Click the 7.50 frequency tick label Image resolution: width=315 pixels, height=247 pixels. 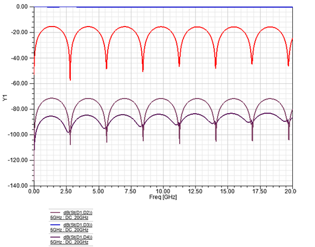point(130,191)
